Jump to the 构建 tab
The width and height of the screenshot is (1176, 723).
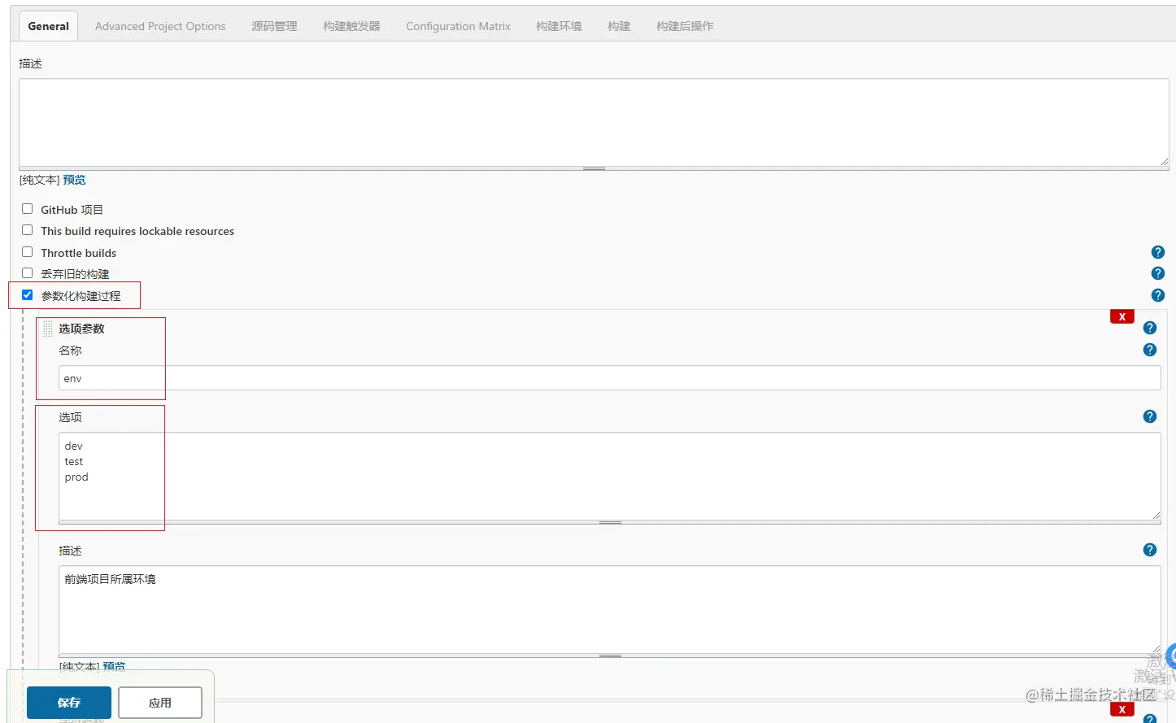[619, 26]
